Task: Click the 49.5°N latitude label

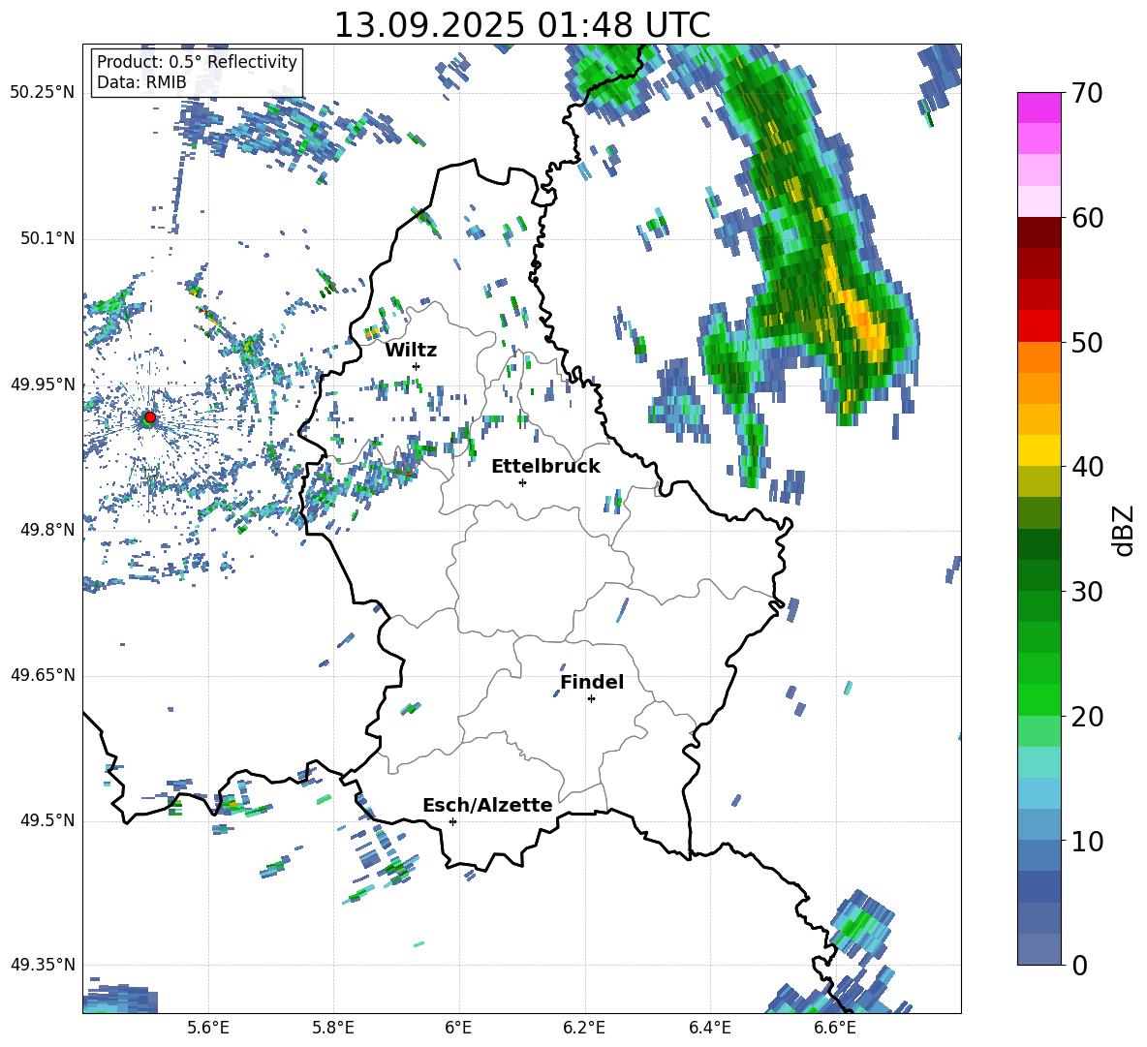Action: pos(46,820)
